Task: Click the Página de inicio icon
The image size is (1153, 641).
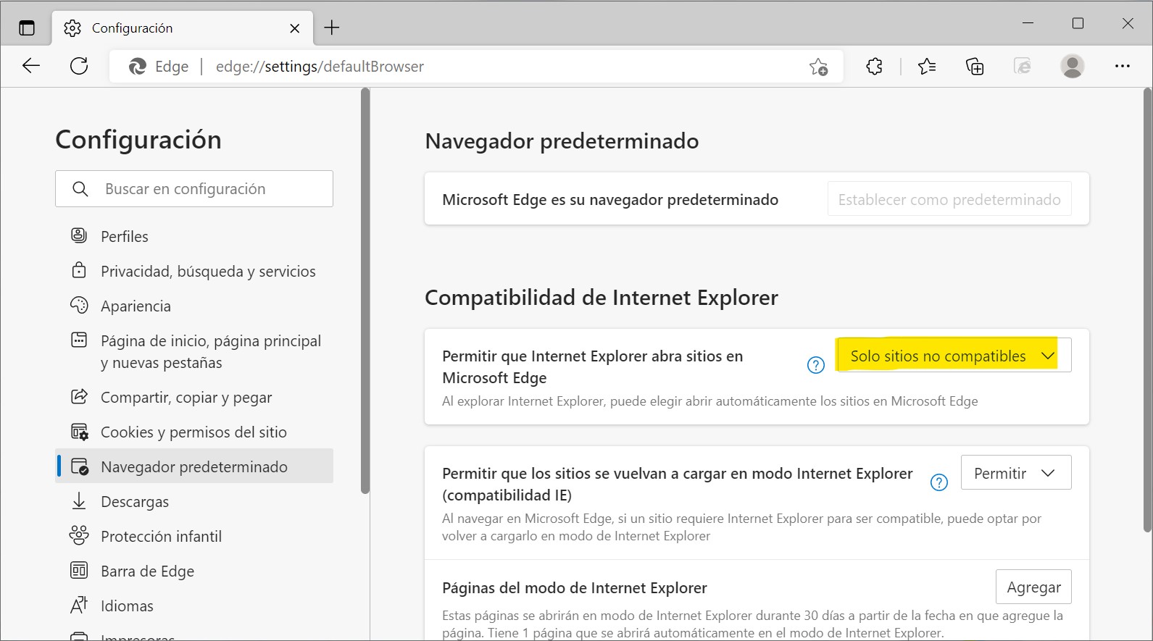Action: point(79,340)
